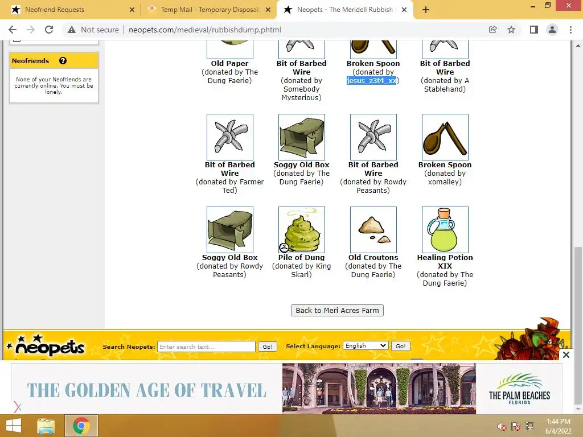Take the Healing Potion XIX item
583x437 pixels.
pyautogui.click(x=445, y=230)
